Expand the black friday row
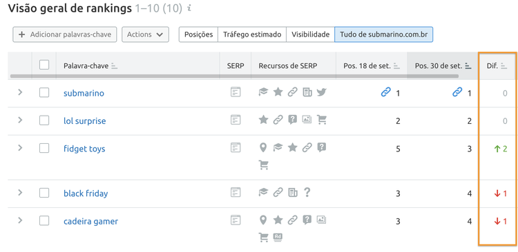Image resolution: width=518 pixels, height=252 pixels. pyautogui.click(x=20, y=192)
